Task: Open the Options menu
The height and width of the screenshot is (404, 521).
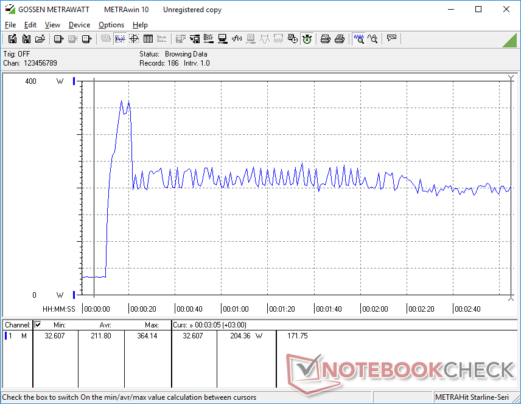Action: [x=111, y=25]
